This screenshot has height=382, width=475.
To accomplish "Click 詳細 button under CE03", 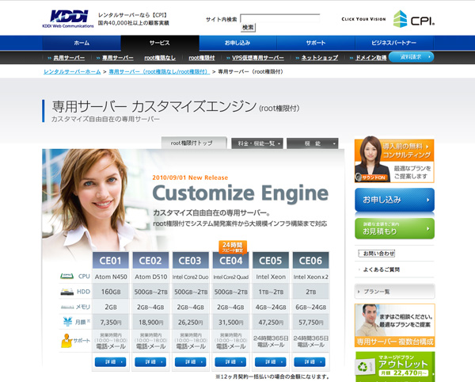I will point(191,361).
